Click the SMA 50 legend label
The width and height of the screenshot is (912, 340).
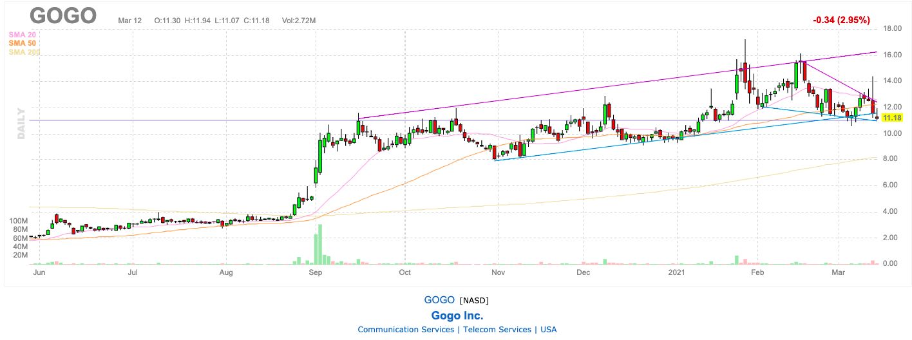click(21, 43)
